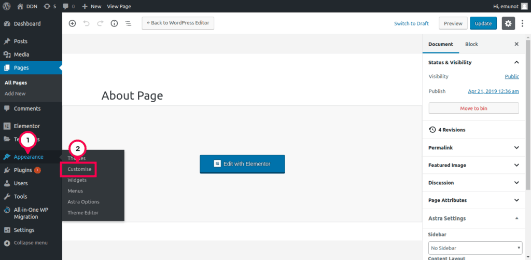Viewport: 531px width, 260px height.
Task: Click the Public visibility link
Action: pos(511,76)
